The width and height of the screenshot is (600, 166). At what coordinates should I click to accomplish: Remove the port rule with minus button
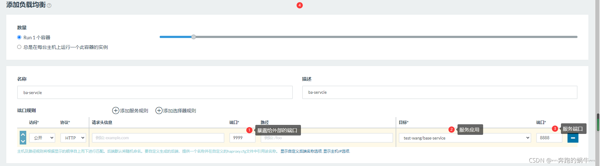573,138
